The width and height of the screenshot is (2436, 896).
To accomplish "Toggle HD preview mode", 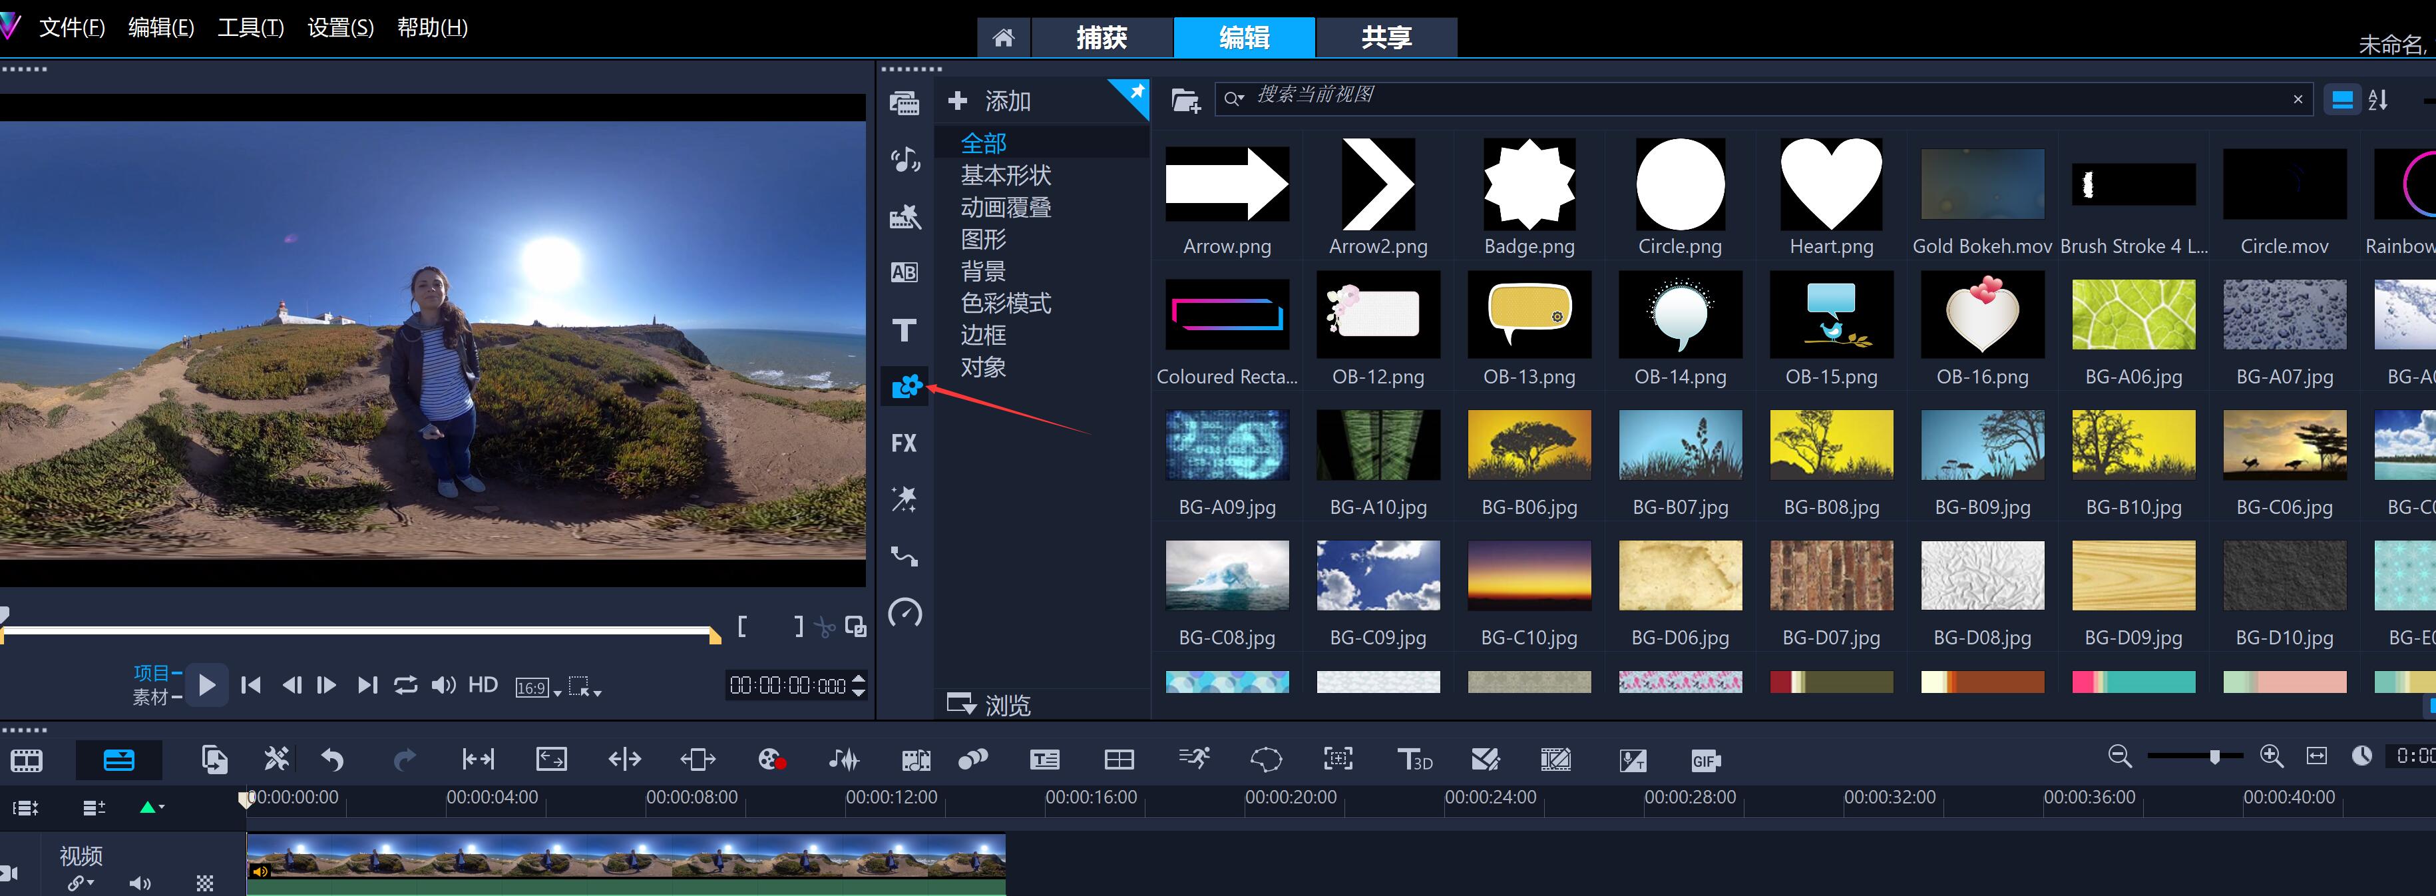I will 483,684.
